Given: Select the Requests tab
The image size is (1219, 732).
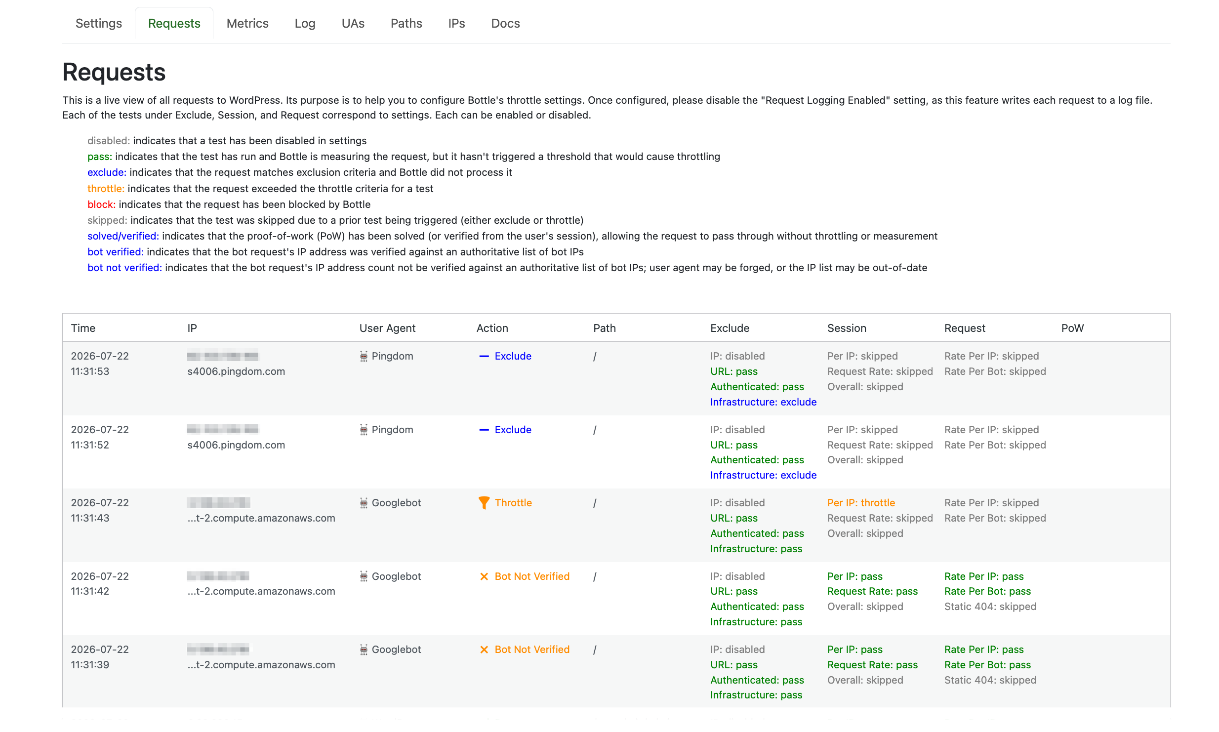Looking at the screenshot, I should click(174, 23).
